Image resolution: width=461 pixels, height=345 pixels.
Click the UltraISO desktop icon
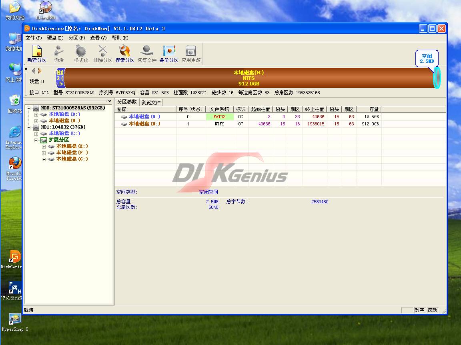tap(46, 10)
